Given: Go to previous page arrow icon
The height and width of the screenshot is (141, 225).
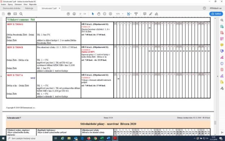Looking at the screenshot, I should pos(68,14).
